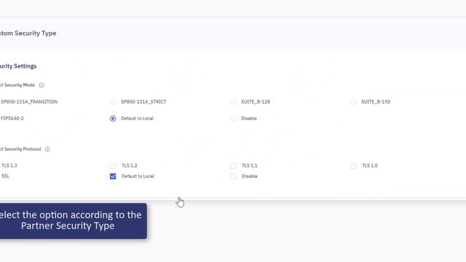The image size is (466, 262).
Task: Tick the TLS 1.1 protocol checkbox
Action: 233,166
